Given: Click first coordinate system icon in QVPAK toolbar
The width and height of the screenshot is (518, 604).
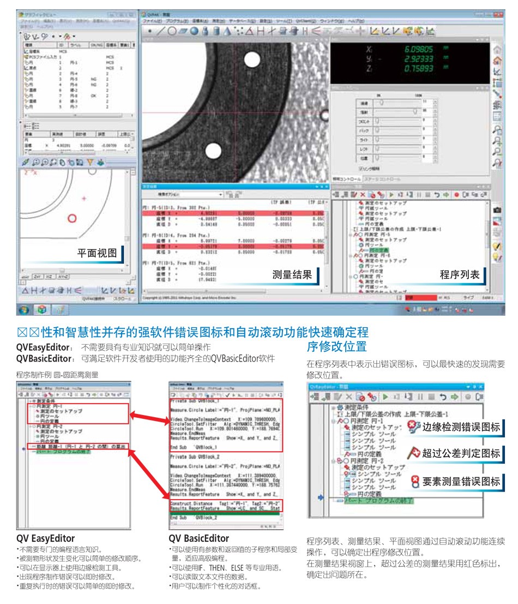Looking at the screenshot, I should coord(374,31).
